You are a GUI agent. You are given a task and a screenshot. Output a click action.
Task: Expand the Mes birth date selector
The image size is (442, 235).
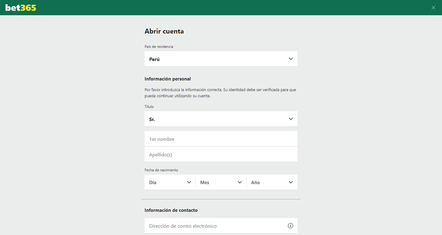click(221, 182)
